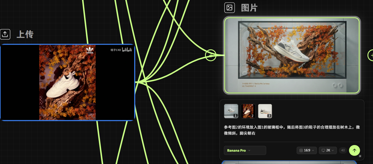Select the generated glass box shoe image

coord(292,55)
